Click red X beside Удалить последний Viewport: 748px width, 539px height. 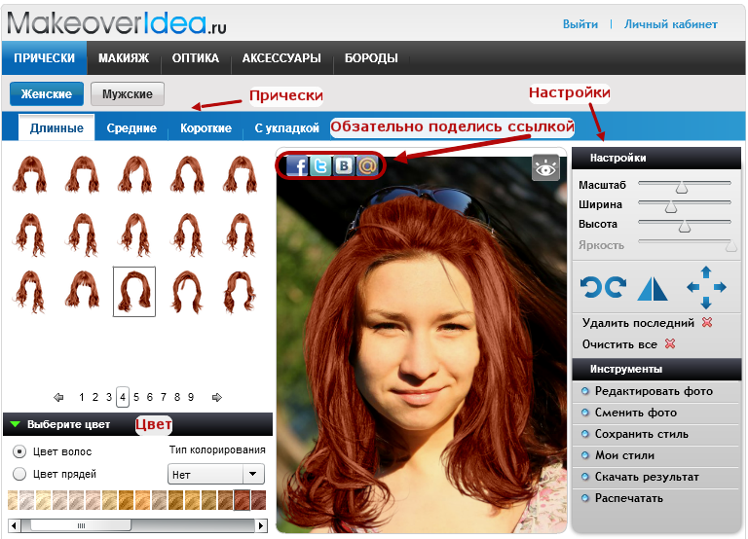click(707, 323)
